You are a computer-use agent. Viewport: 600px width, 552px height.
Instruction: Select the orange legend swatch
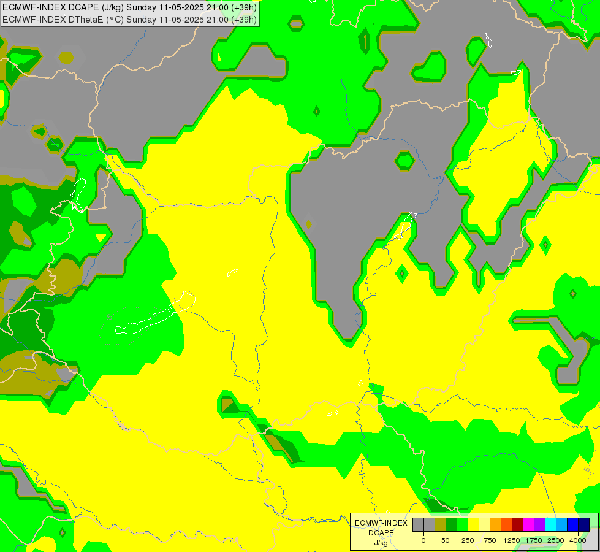coord(496,524)
